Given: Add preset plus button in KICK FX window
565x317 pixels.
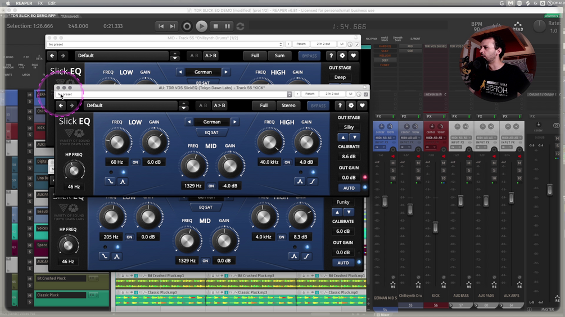Looking at the screenshot, I should click(297, 94).
